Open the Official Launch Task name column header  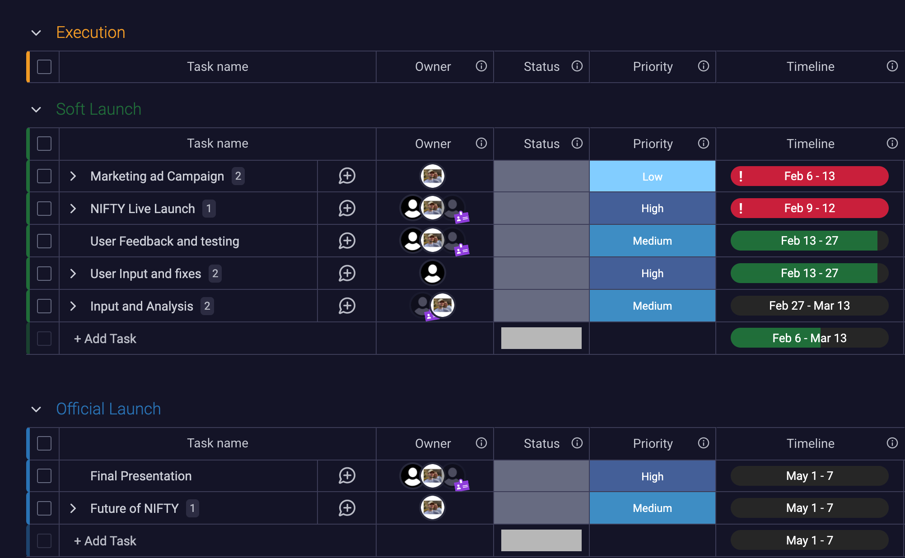tap(218, 443)
